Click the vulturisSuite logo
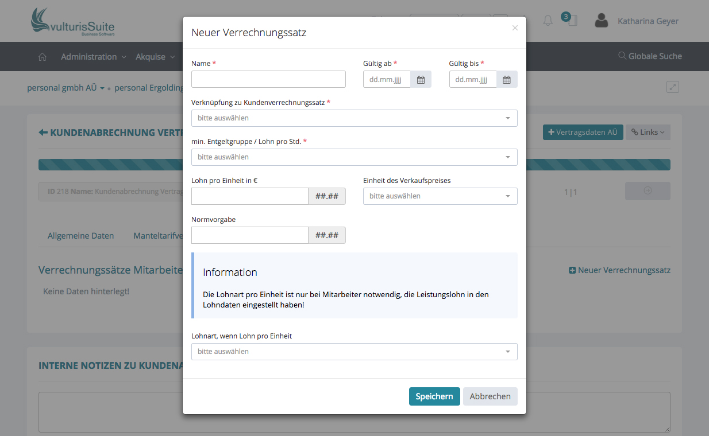Viewport: 709px width, 436px height. [73, 22]
